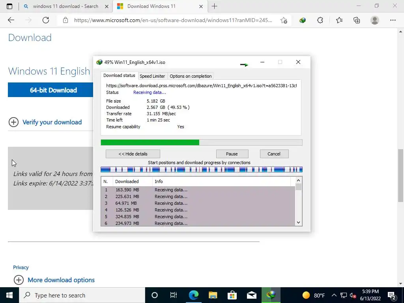
Task: Cancel the download
Action: point(274,154)
